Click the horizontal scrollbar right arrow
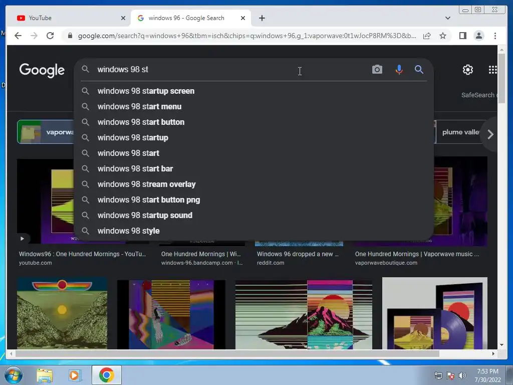 point(493,353)
